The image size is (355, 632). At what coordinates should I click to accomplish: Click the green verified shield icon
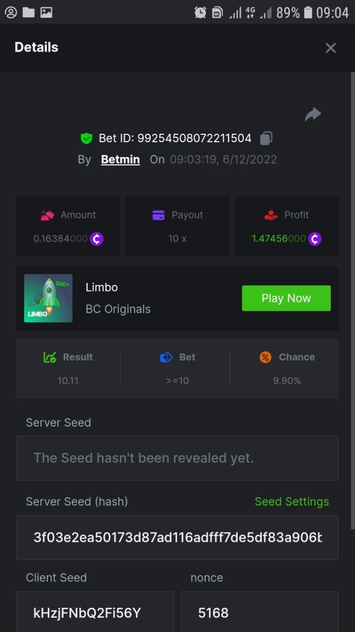(x=86, y=139)
